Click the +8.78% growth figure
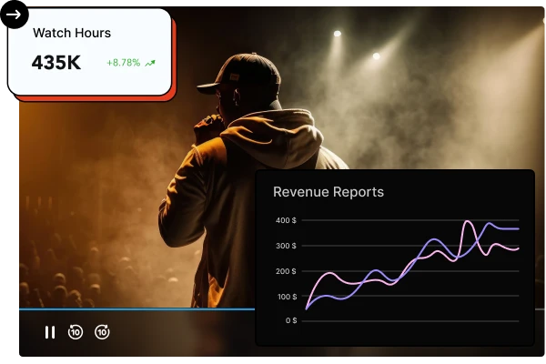 click(123, 63)
